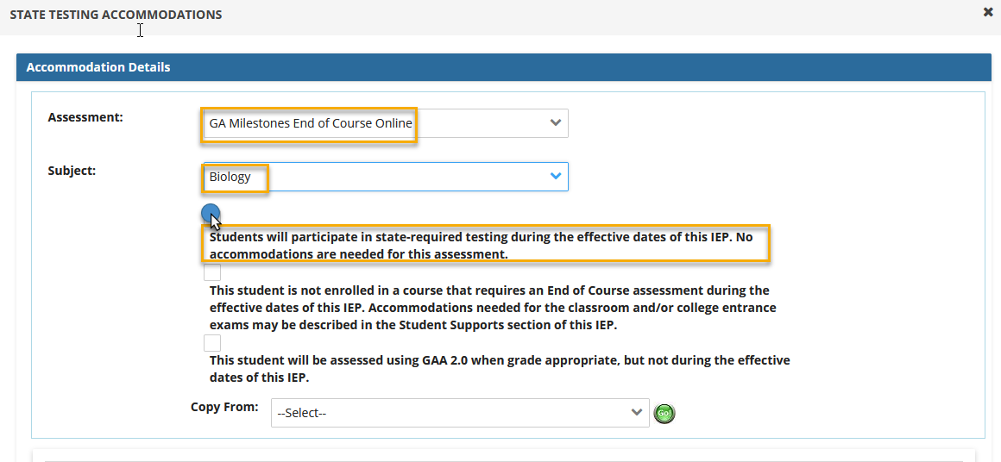Click the green Go! icon

pos(664,414)
